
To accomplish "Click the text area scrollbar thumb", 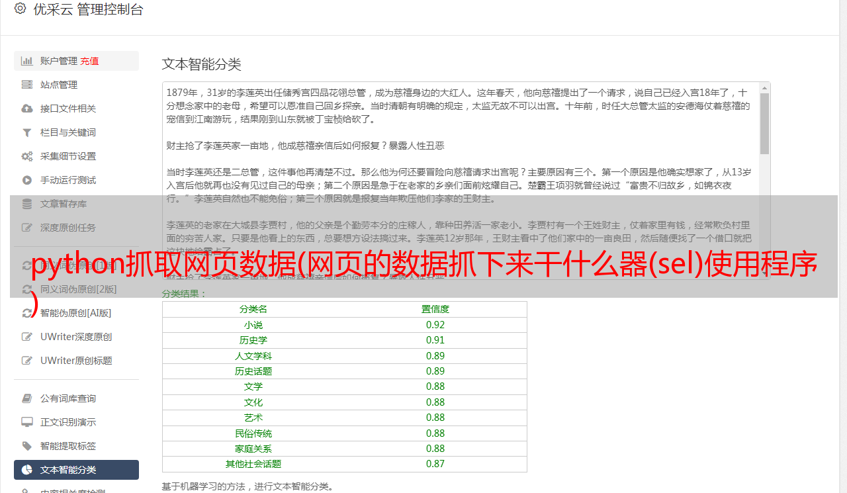I will pyautogui.click(x=764, y=123).
